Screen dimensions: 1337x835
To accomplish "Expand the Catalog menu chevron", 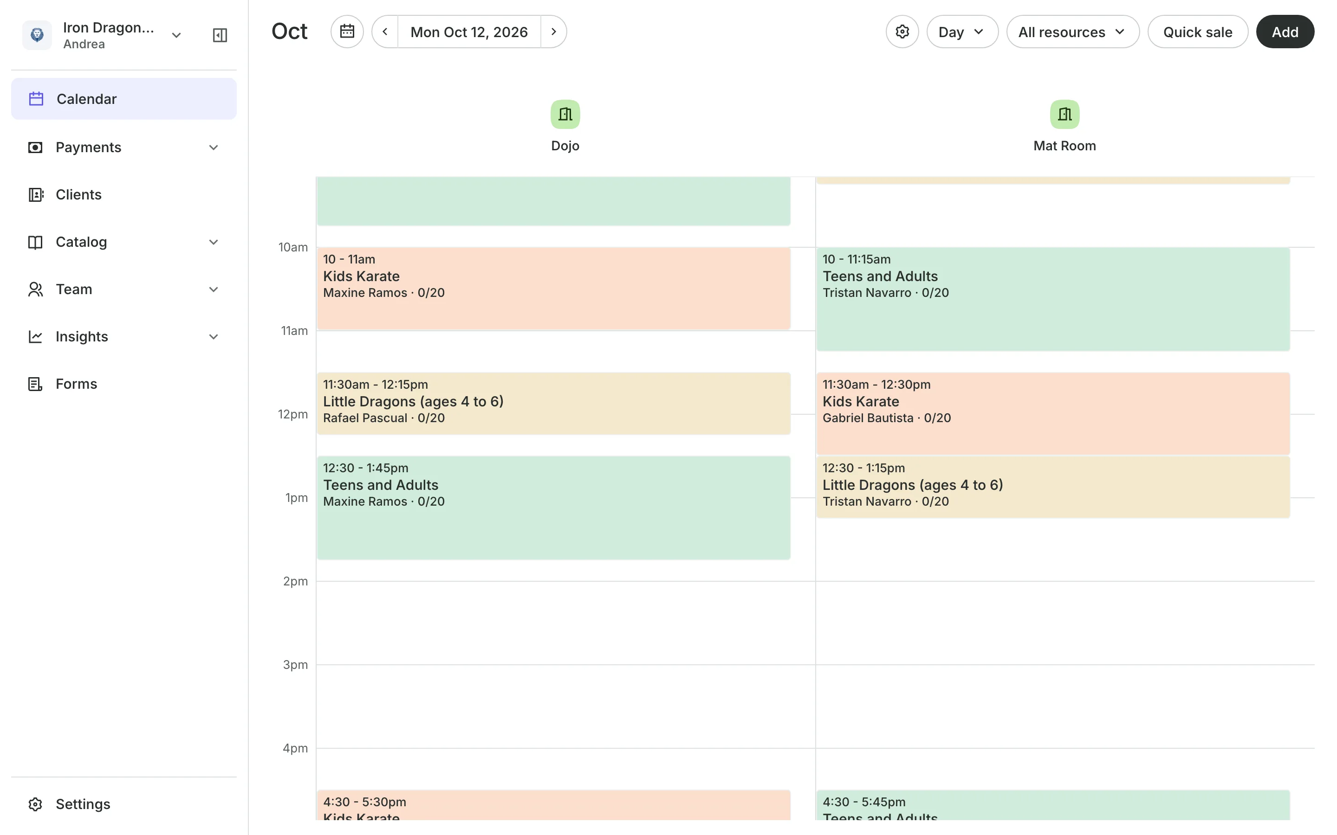I will (x=213, y=243).
